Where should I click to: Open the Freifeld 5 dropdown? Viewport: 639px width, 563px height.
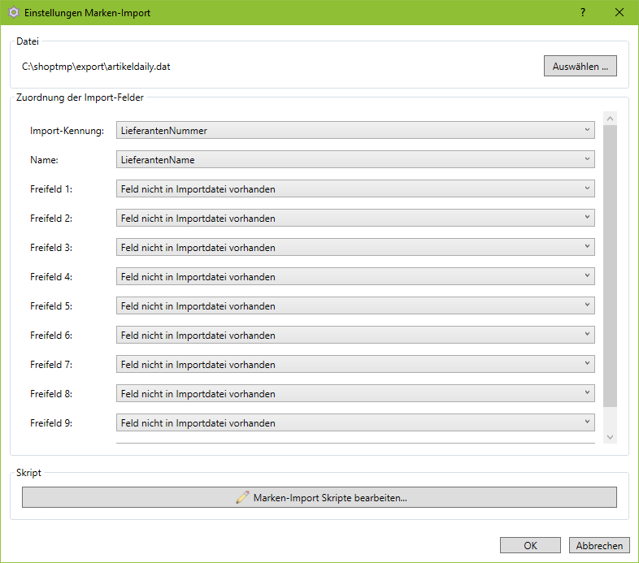(x=355, y=305)
